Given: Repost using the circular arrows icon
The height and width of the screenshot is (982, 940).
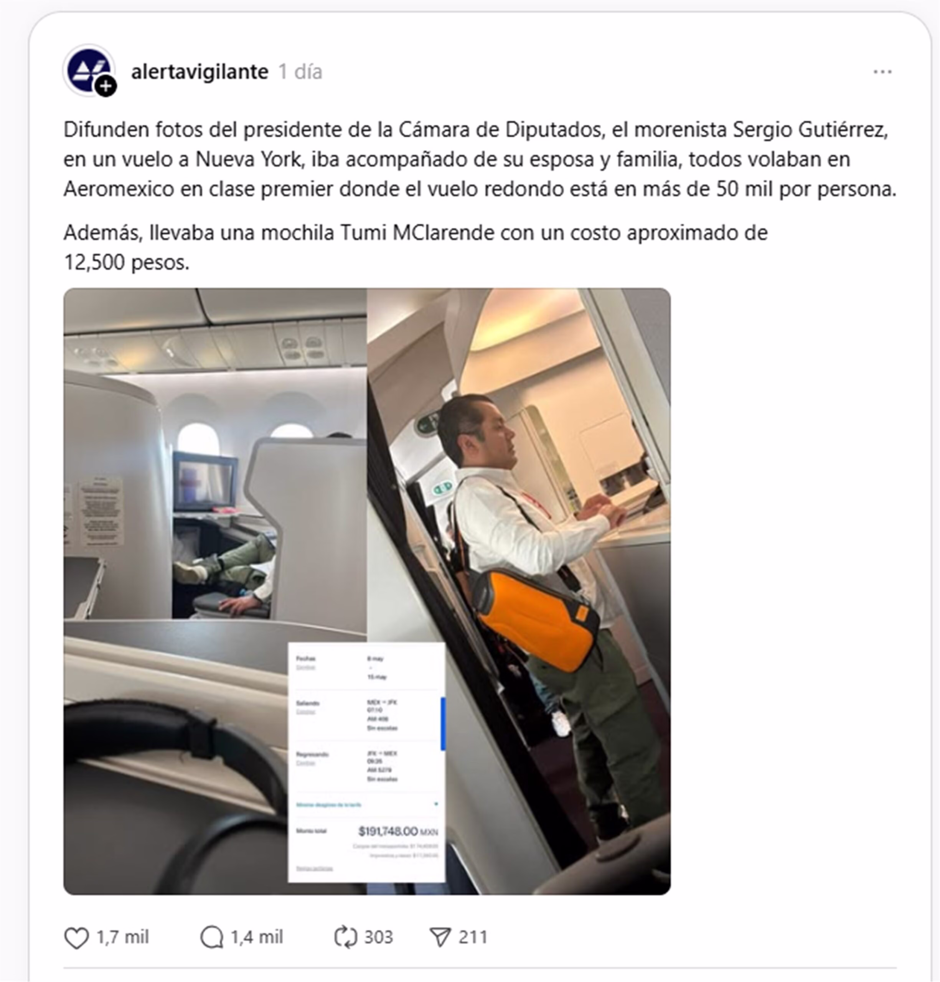Looking at the screenshot, I should click(x=346, y=938).
